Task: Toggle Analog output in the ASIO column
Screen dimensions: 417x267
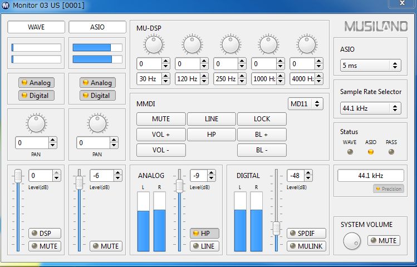Action: [x=97, y=83]
